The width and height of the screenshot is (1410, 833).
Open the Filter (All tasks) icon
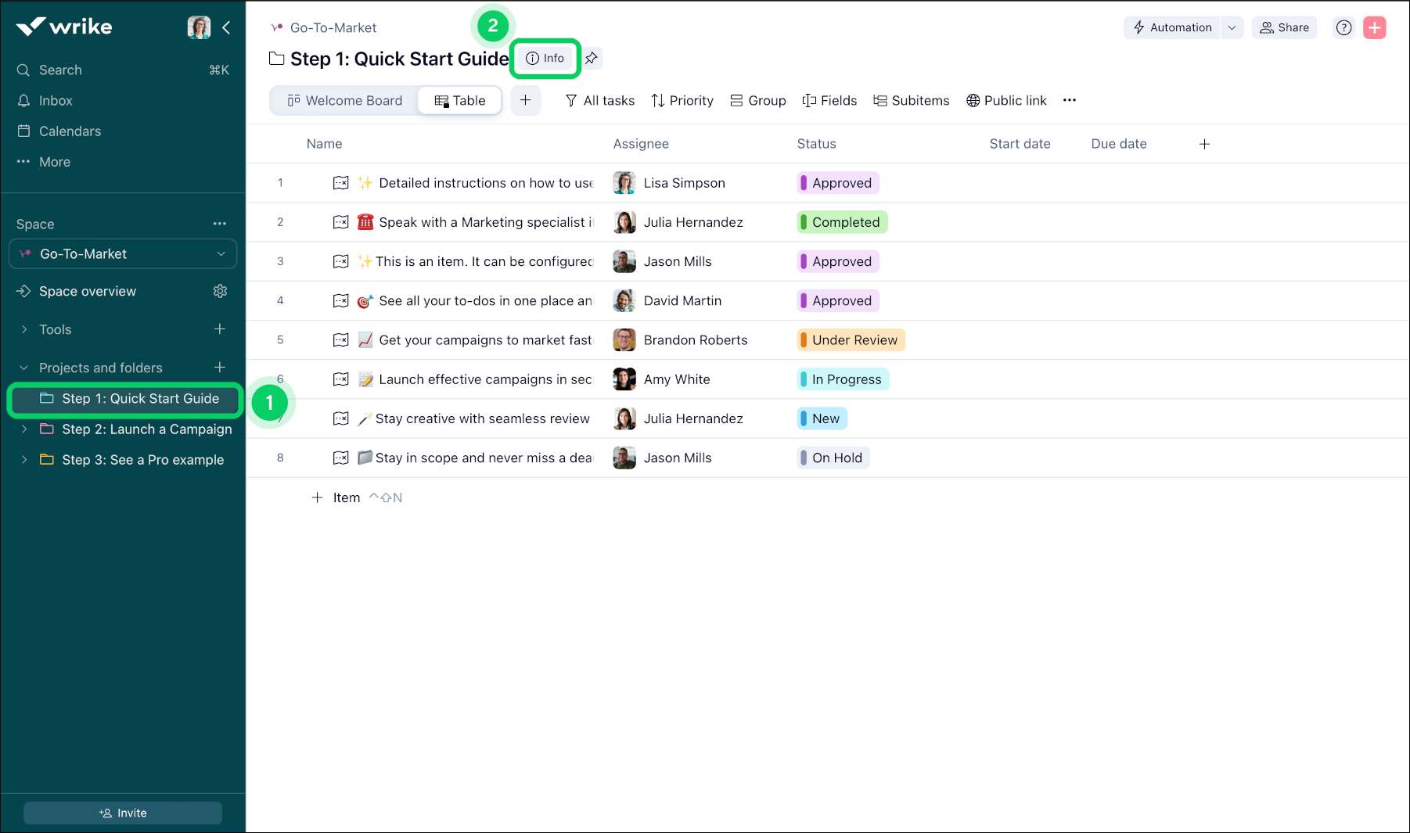(x=572, y=100)
